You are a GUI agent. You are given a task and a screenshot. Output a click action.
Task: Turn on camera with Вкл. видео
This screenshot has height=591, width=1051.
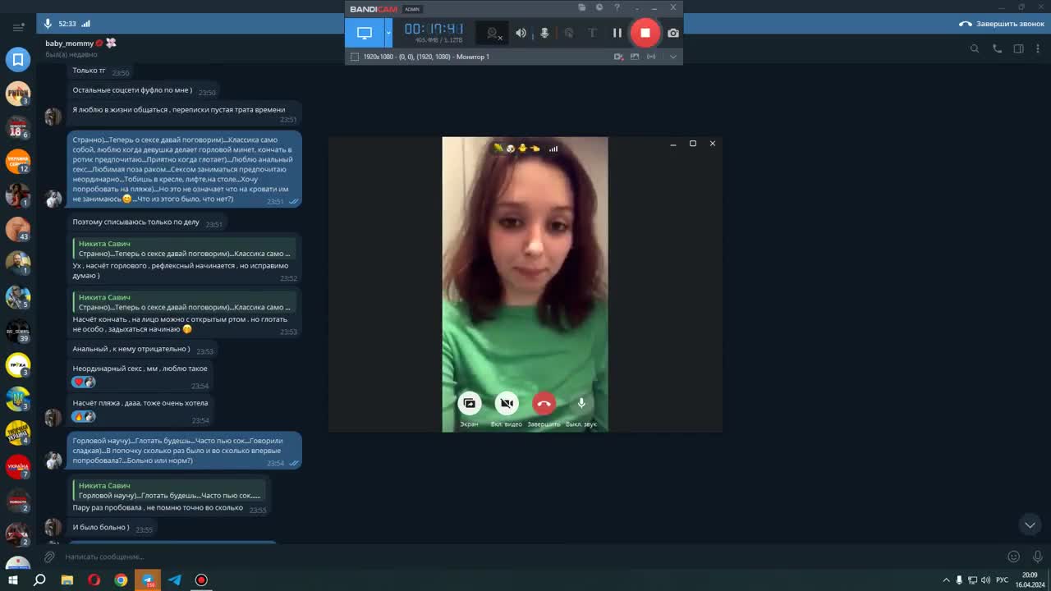tap(507, 403)
